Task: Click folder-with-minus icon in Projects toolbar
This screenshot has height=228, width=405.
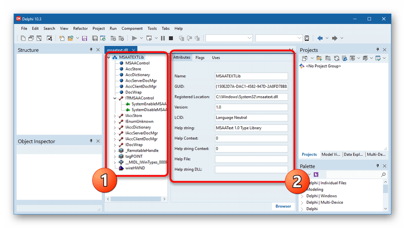Action: [x=328, y=58]
